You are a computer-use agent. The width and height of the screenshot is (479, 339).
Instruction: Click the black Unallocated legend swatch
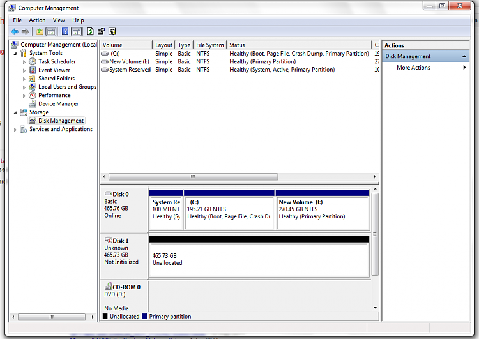click(x=105, y=316)
